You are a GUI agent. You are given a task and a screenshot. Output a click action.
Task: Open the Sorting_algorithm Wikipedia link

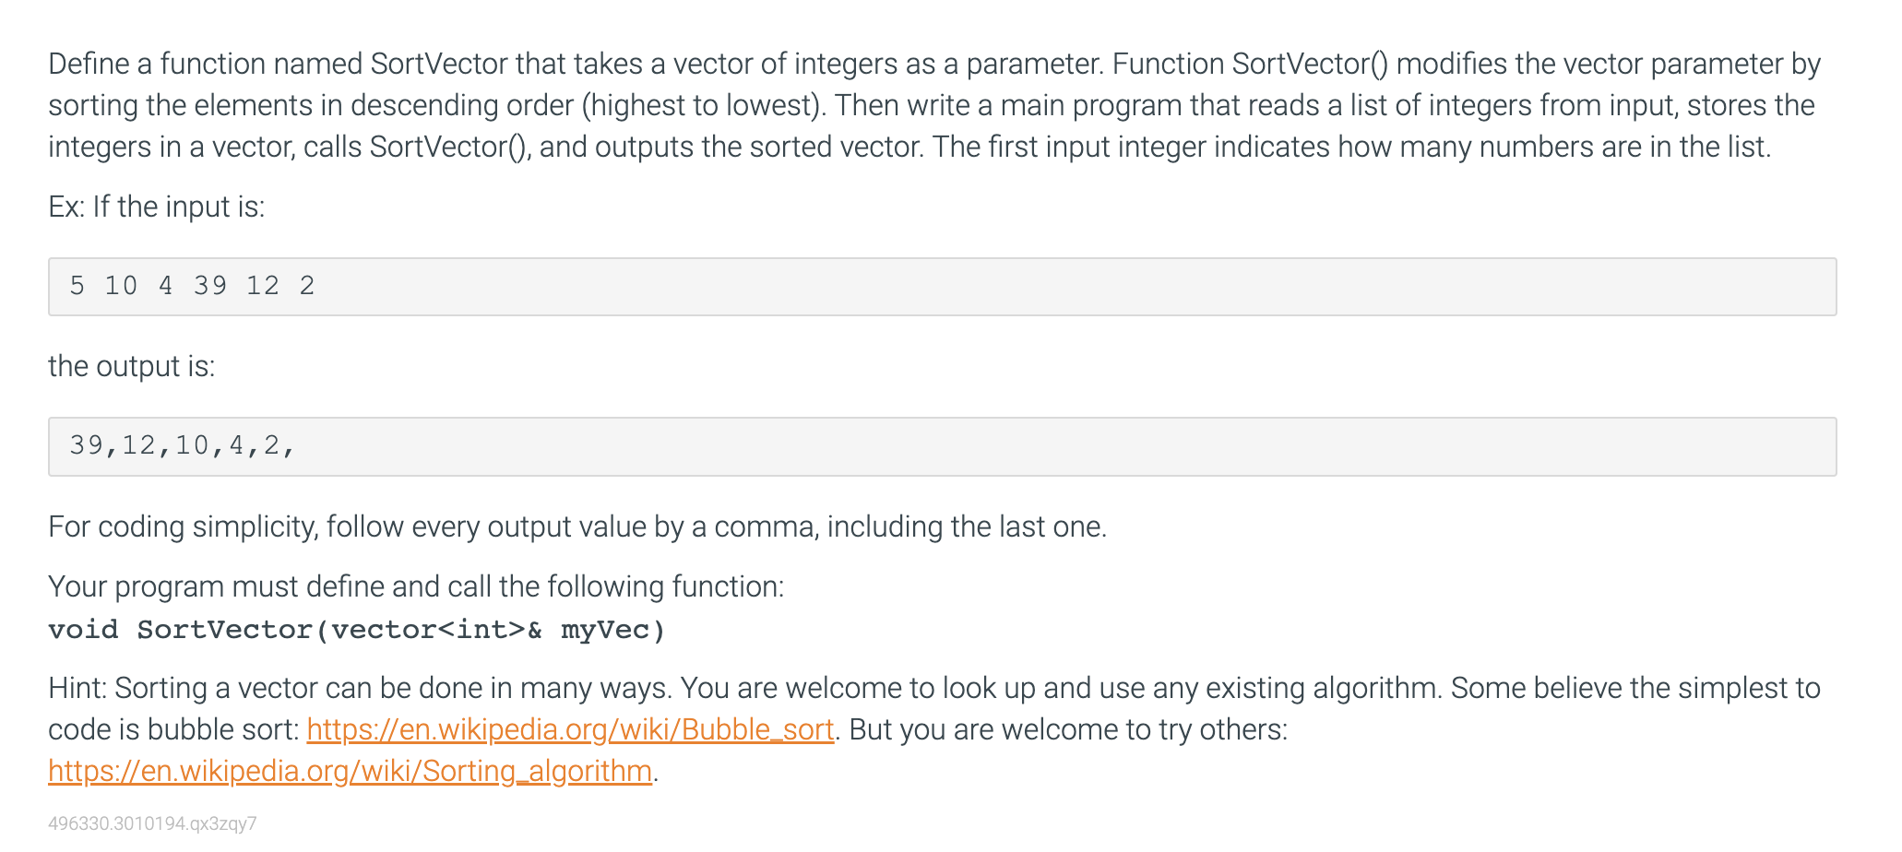click(350, 771)
